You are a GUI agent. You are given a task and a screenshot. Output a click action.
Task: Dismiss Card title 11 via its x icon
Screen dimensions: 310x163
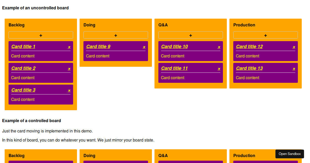[219, 69]
